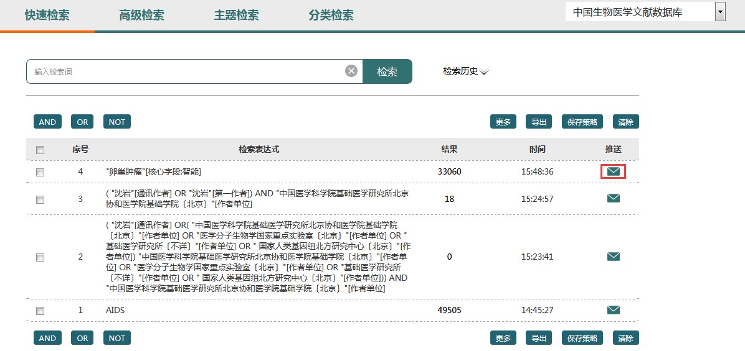Click the bottom 清除 clear button
The width and height of the screenshot is (745, 351).
(x=625, y=338)
